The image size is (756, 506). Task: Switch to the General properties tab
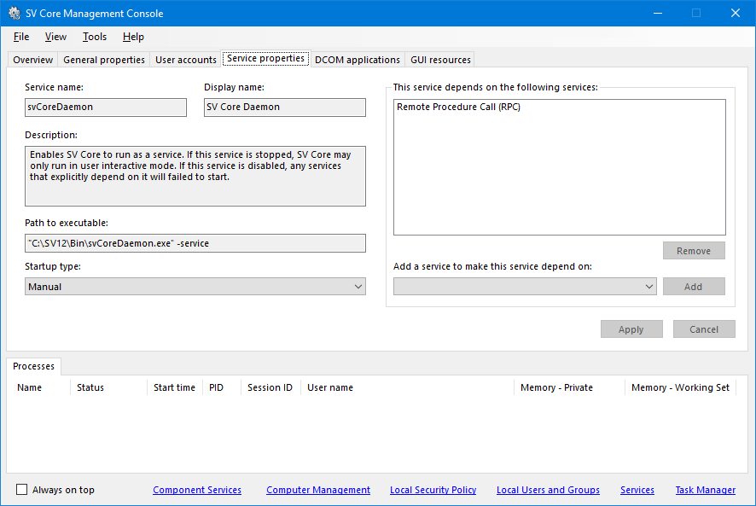point(103,59)
